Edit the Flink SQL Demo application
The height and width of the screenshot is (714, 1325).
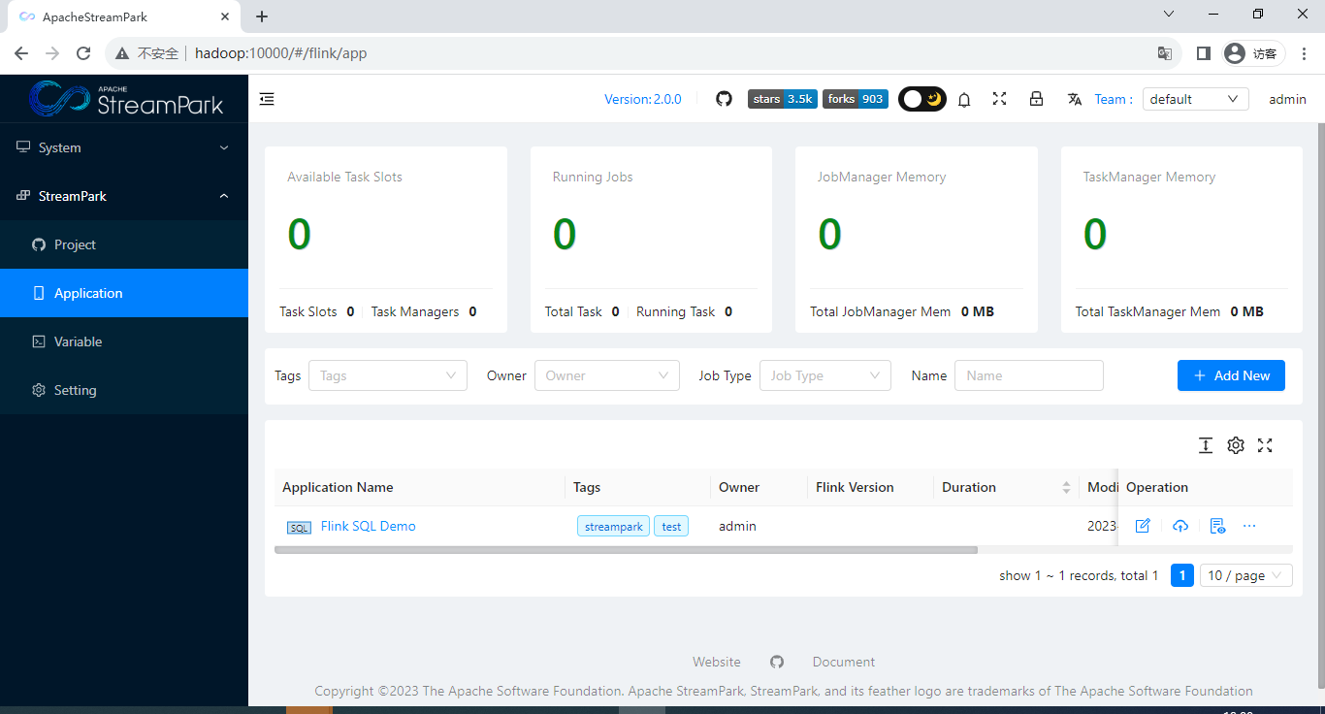click(1143, 526)
